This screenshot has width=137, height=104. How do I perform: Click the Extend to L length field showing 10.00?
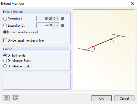pos(45,19)
